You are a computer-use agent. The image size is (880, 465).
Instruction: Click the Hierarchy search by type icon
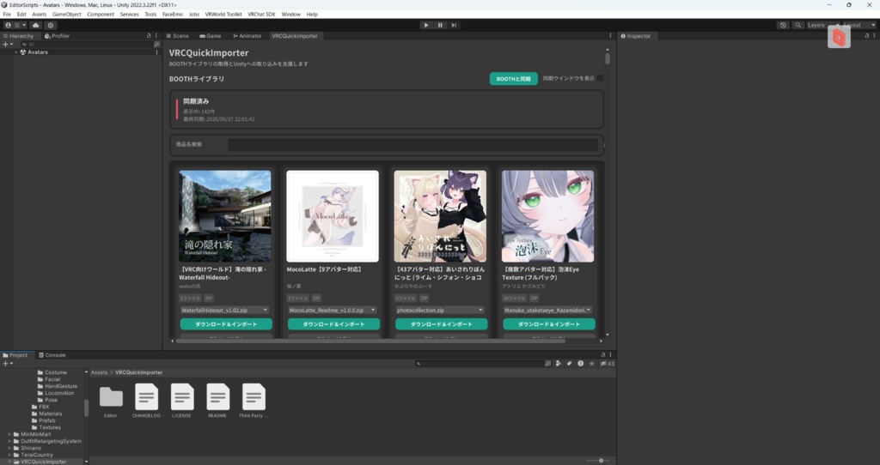tap(156, 45)
